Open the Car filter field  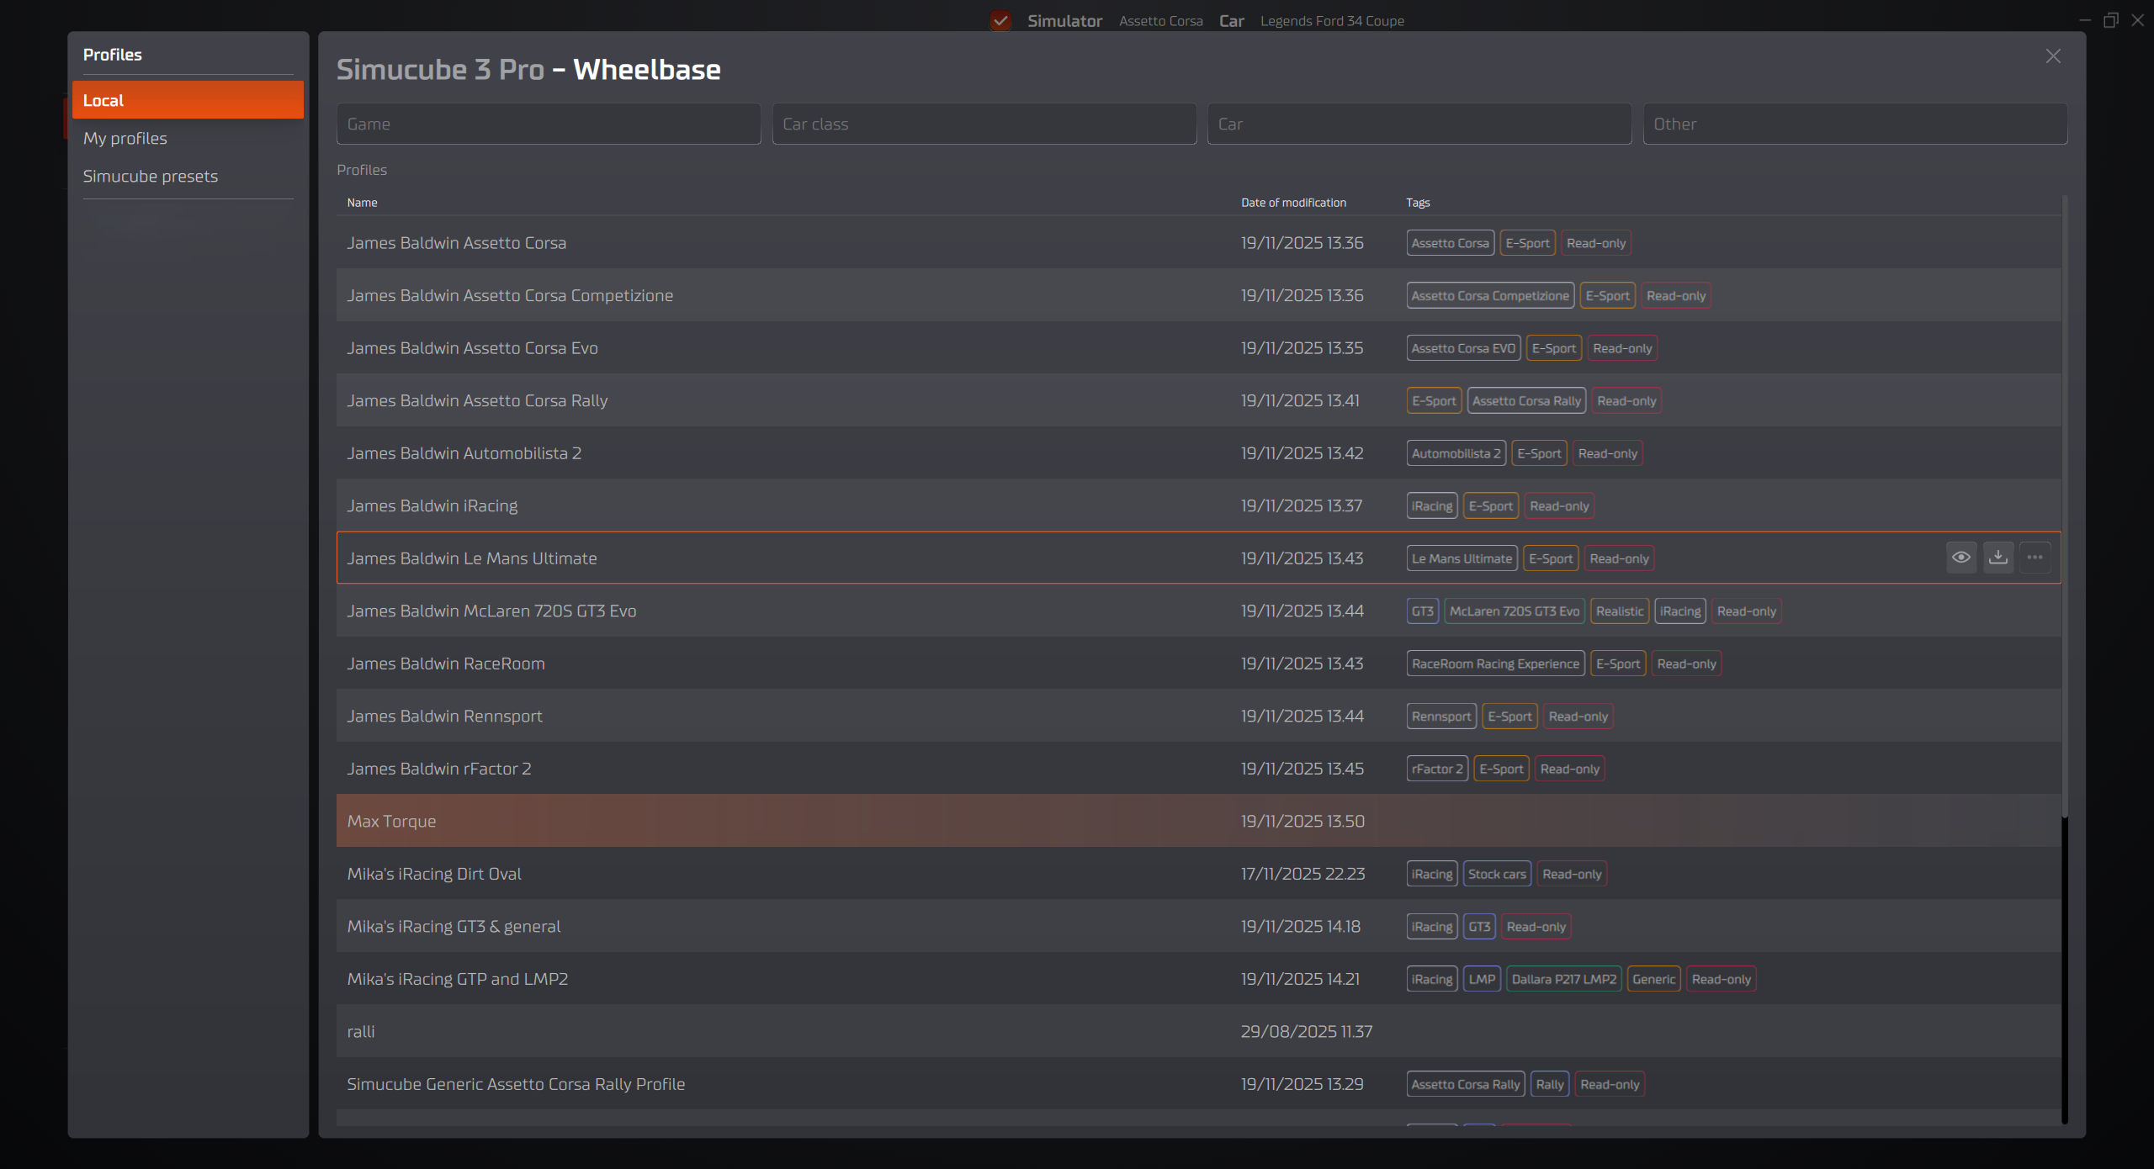point(1419,124)
